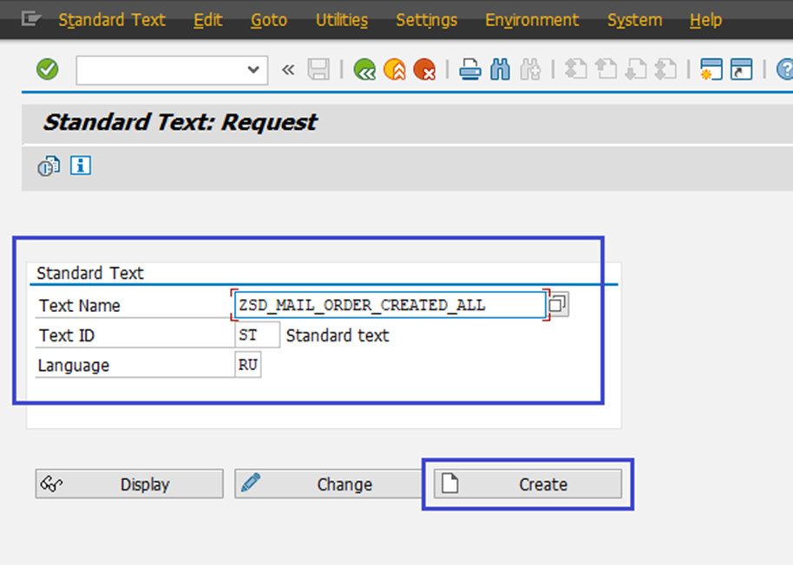Click the green Back arrow icon
793x565 pixels.
[364, 69]
